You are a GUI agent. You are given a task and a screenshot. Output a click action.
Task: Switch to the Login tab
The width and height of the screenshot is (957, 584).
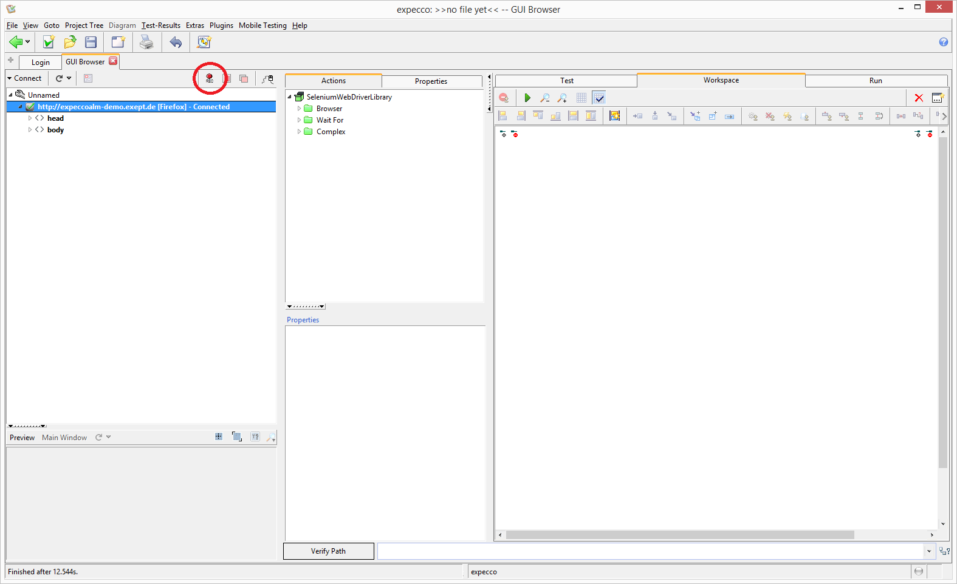point(41,63)
